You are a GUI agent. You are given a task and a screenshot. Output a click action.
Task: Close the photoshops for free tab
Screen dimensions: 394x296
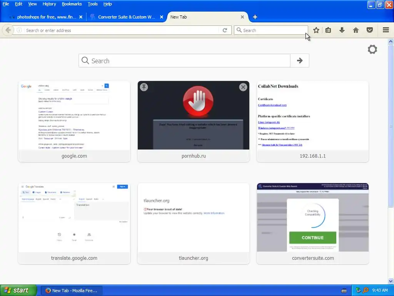[81, 17]
